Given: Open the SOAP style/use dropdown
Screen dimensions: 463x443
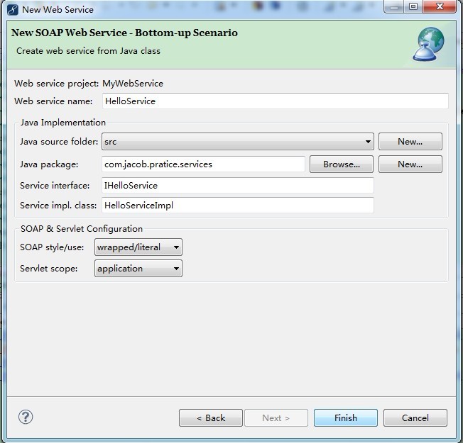Looking at the screenshot, I should pos(138,247).
